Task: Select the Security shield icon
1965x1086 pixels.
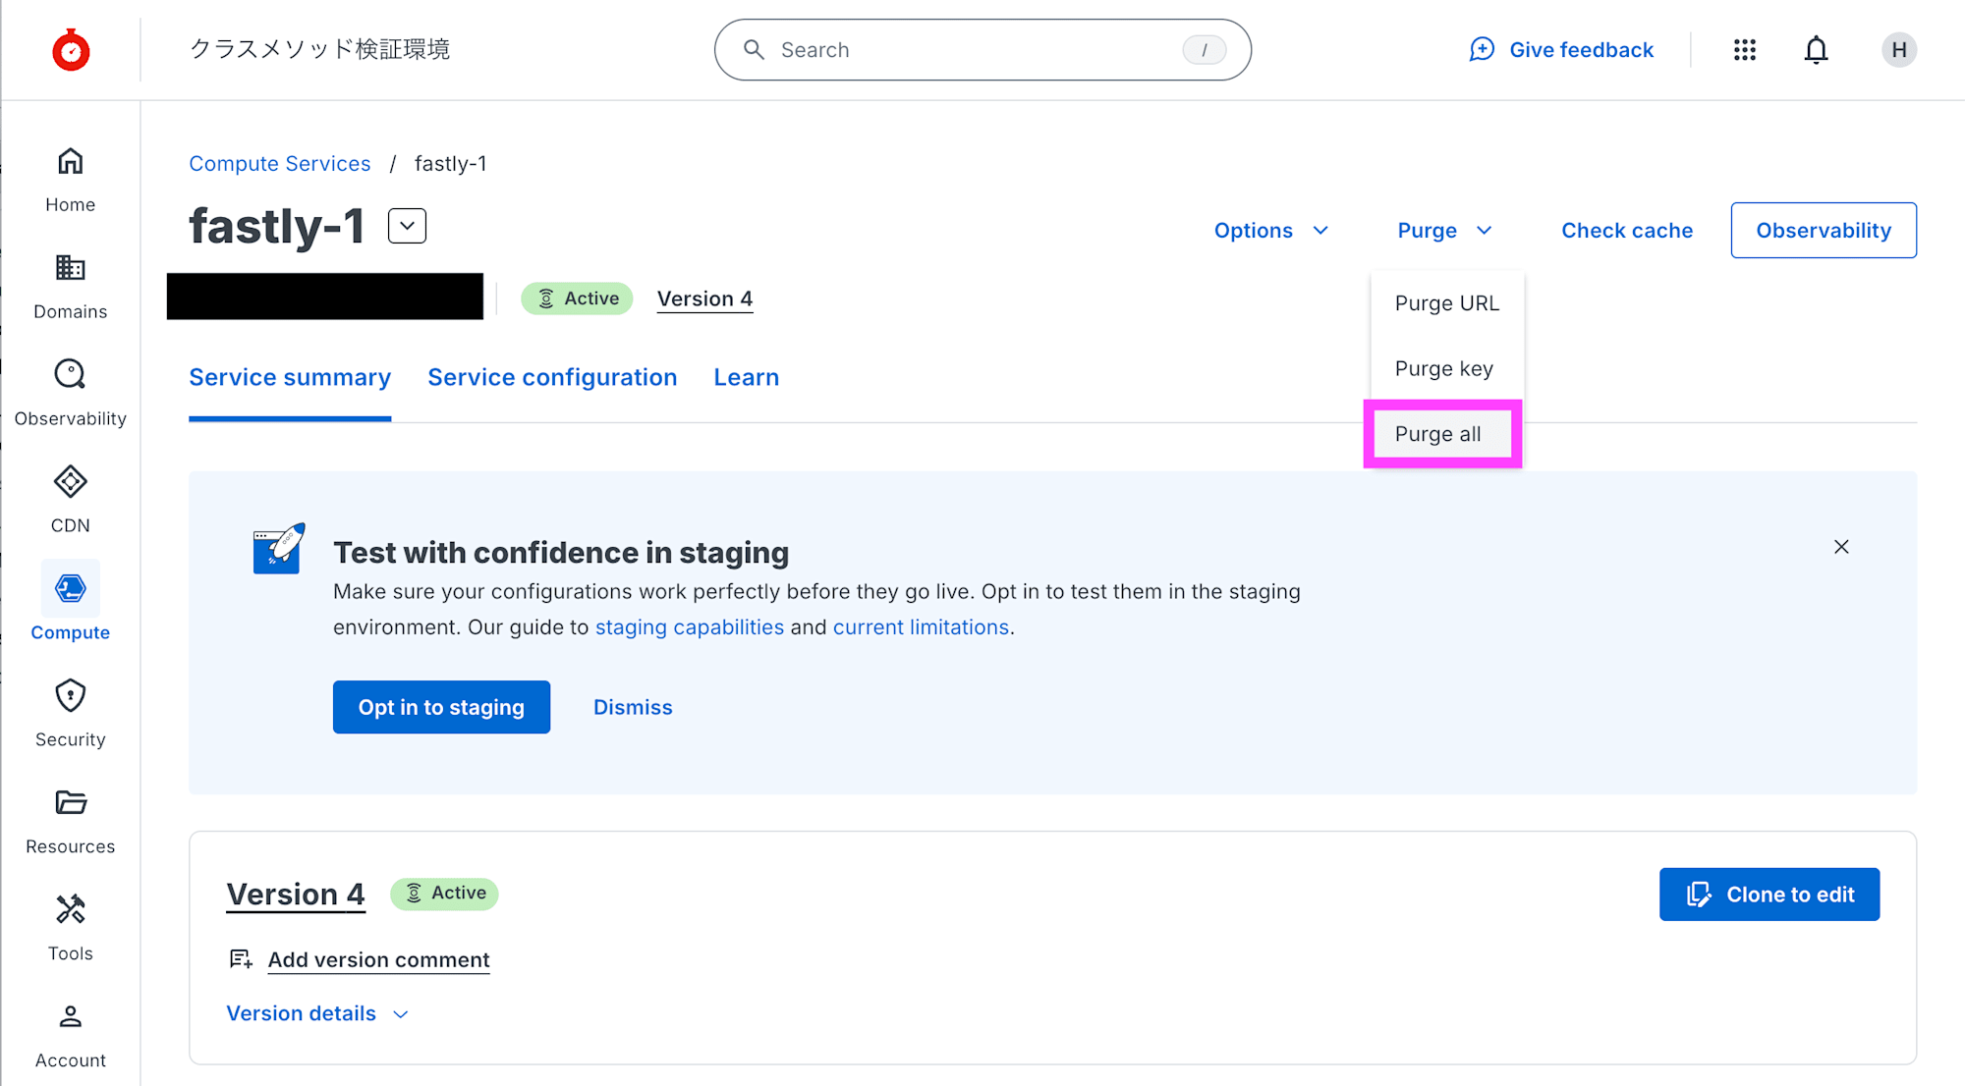Action: 70,696
